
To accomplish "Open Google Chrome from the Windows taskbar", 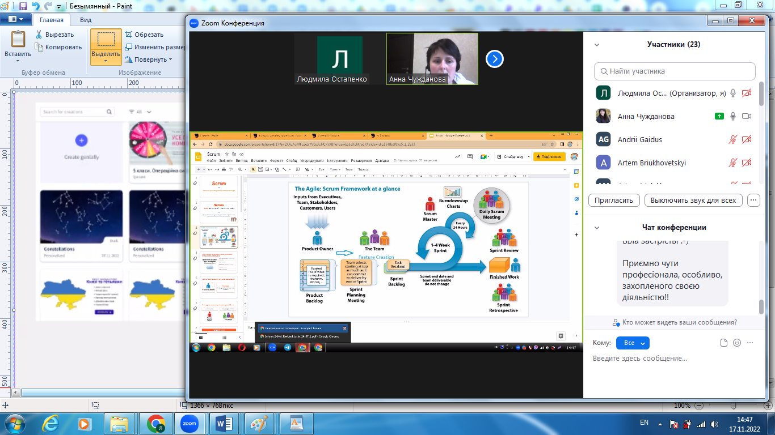I will coord(155,423).
